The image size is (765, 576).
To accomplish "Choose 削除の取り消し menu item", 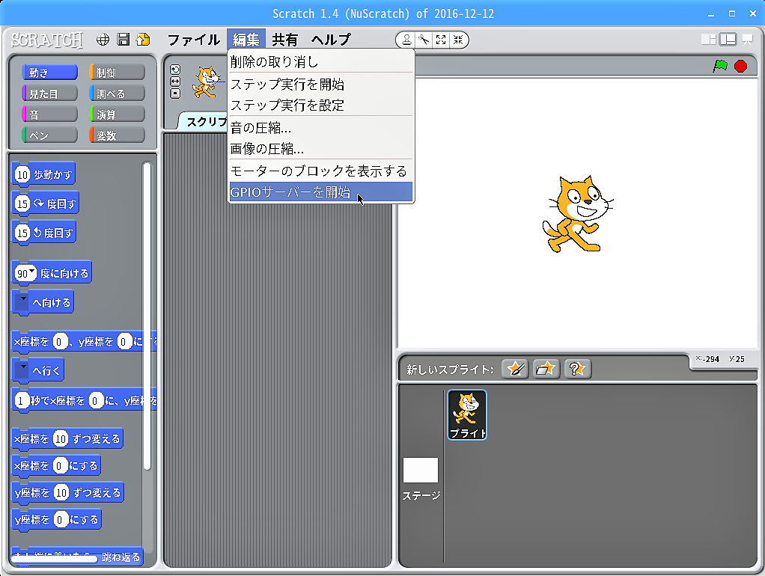I will 321,62.
